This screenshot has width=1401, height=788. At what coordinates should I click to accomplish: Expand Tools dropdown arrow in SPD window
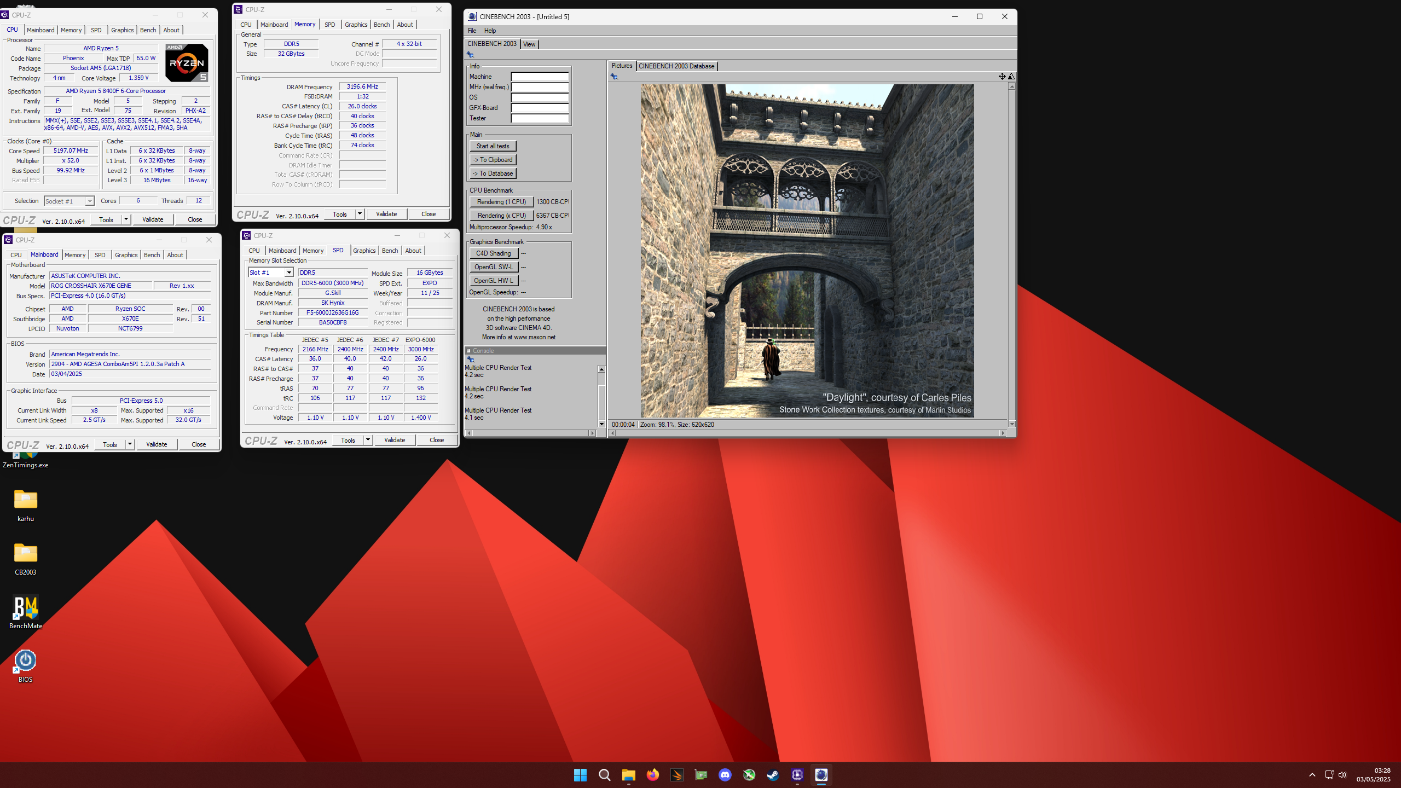point(368,440)
